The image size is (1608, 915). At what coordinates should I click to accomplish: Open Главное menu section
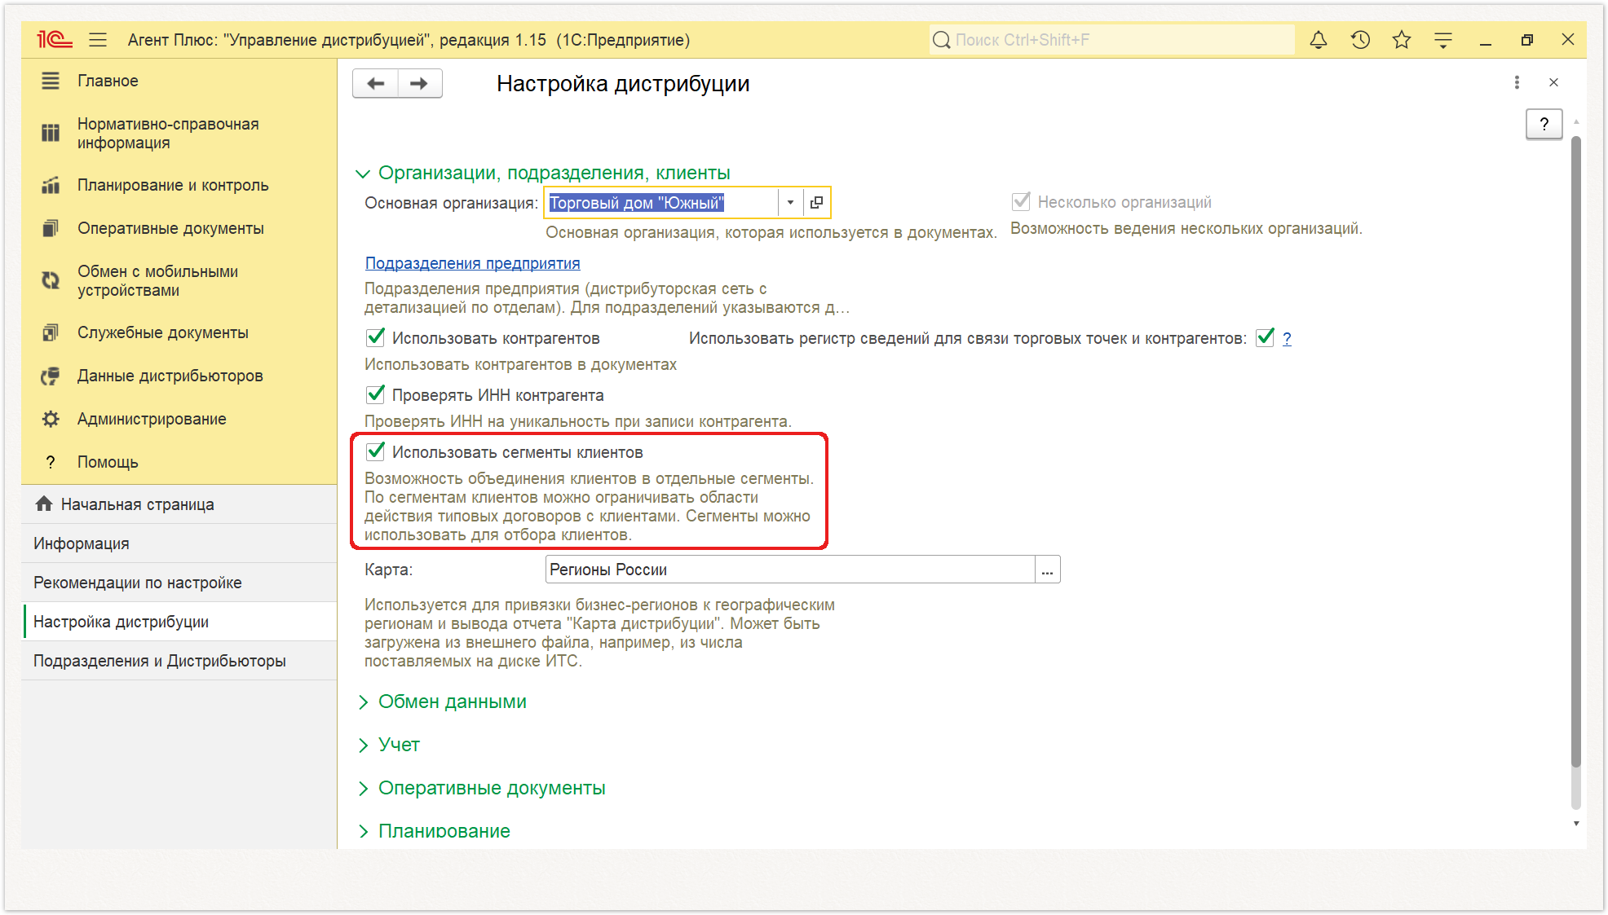108,81
